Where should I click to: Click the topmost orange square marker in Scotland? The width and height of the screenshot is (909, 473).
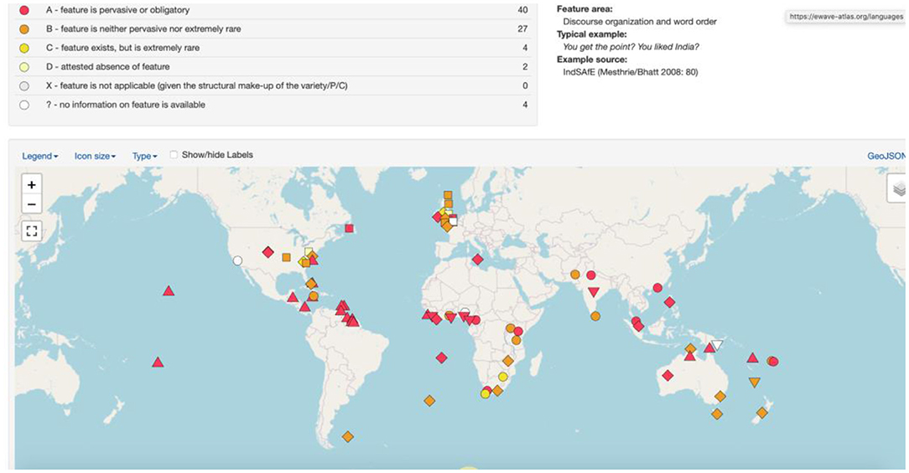(x=448, y=195)
